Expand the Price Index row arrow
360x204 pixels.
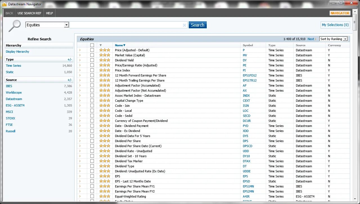pos(80,70)
